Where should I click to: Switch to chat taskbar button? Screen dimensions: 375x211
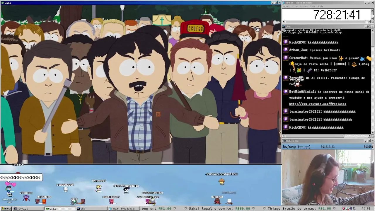(x=91, y=209)
